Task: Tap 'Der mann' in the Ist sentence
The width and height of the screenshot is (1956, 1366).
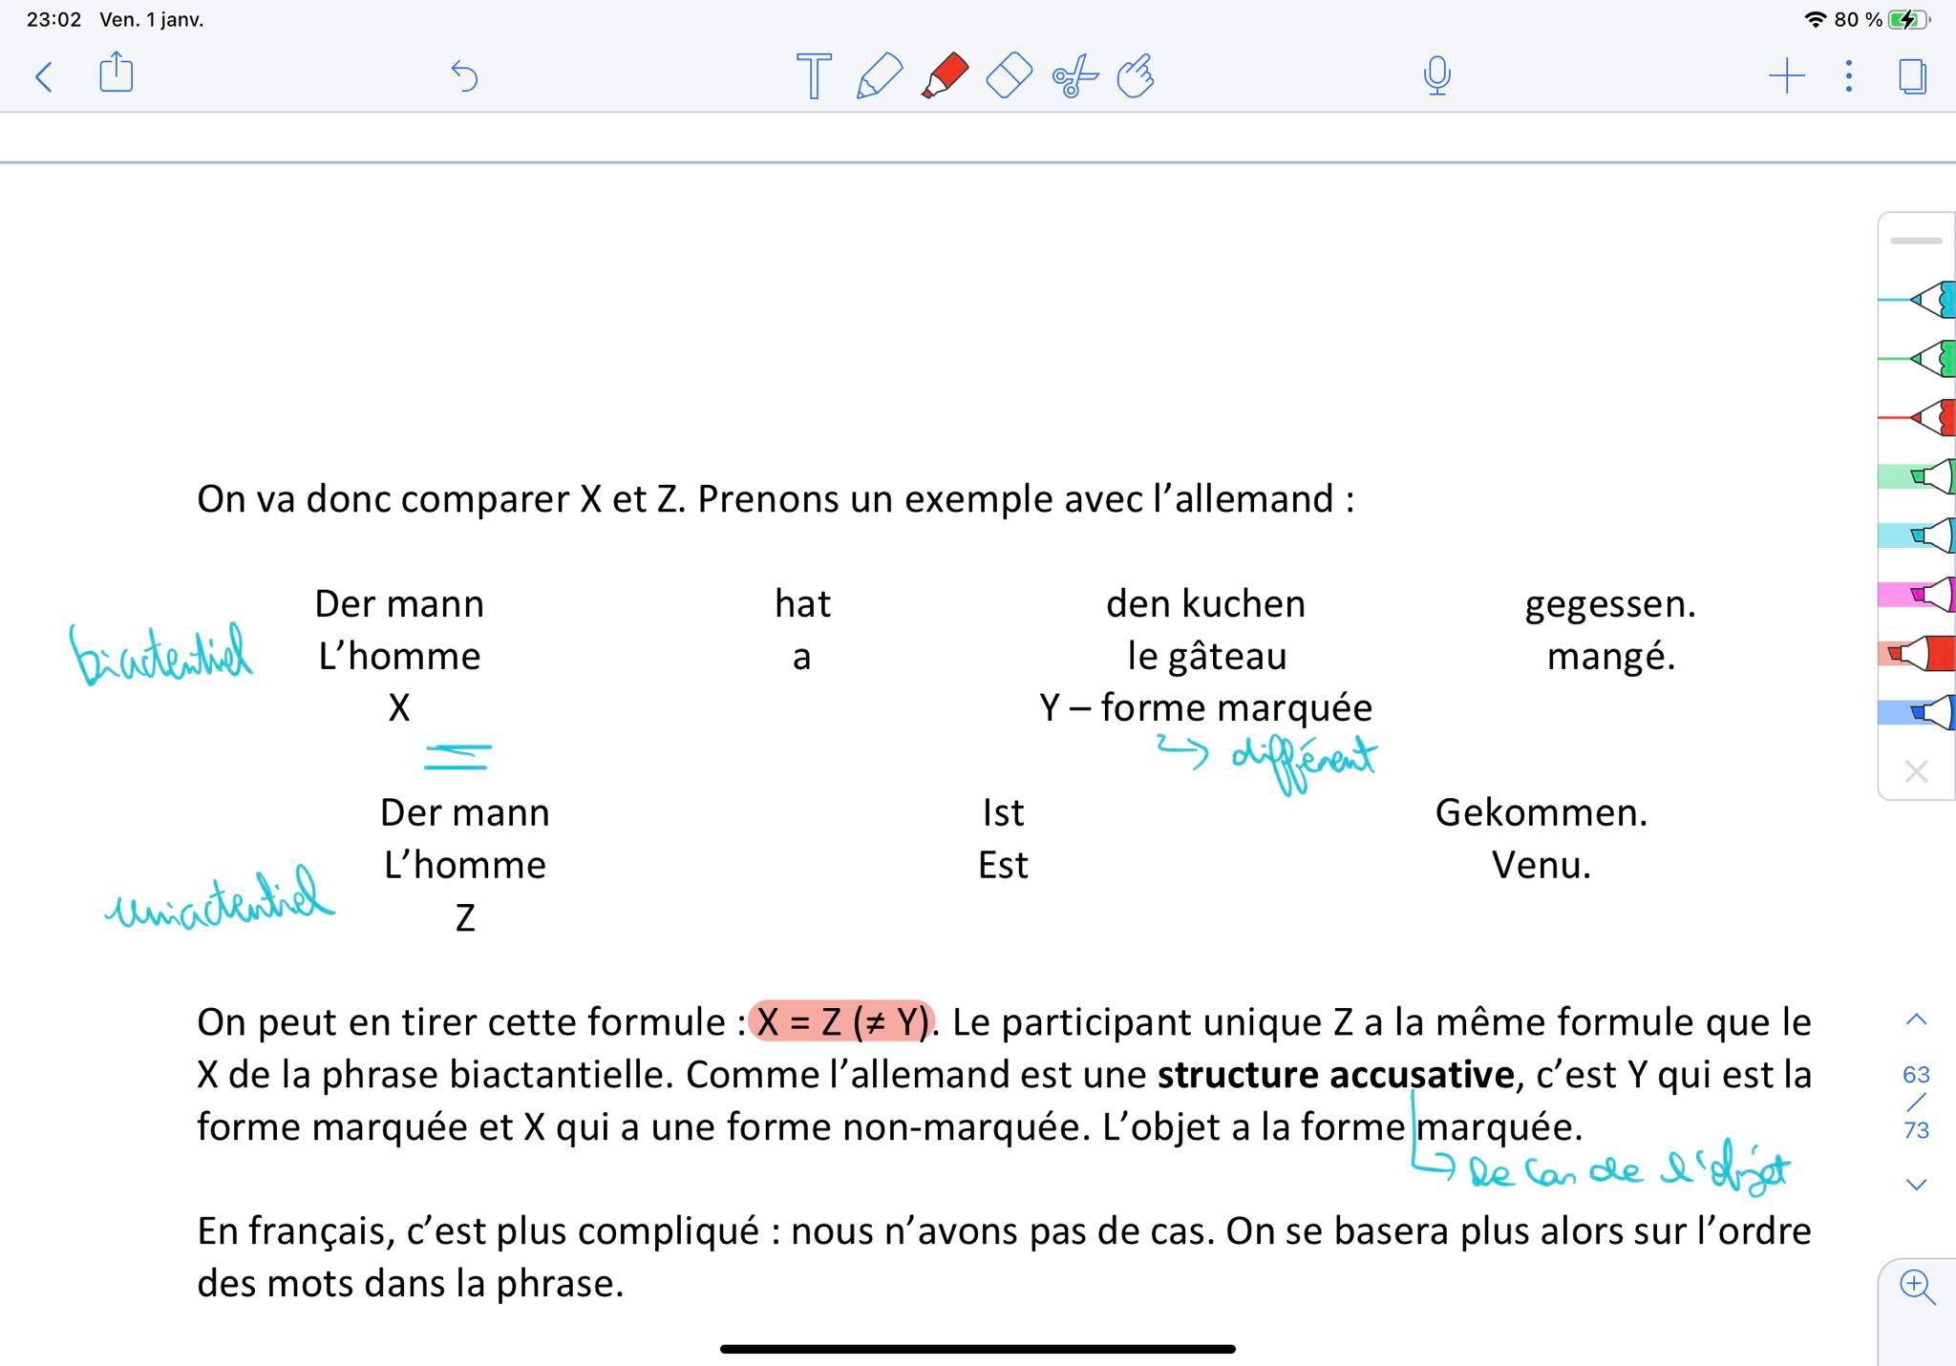Action: pos(465,812)
